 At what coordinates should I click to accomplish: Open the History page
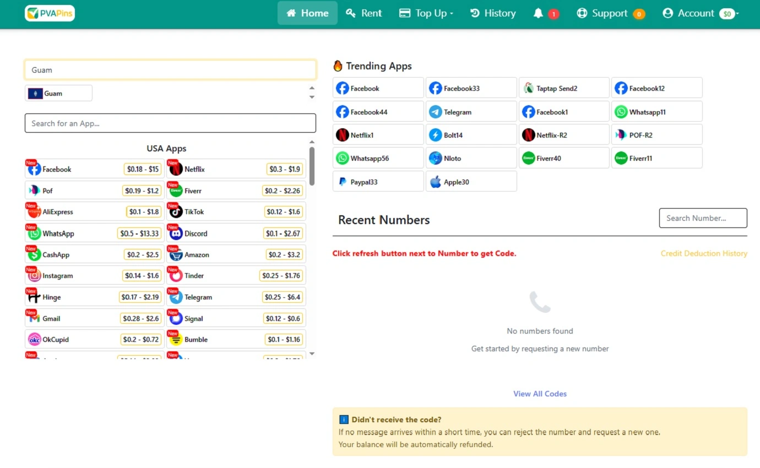(493, 13)
